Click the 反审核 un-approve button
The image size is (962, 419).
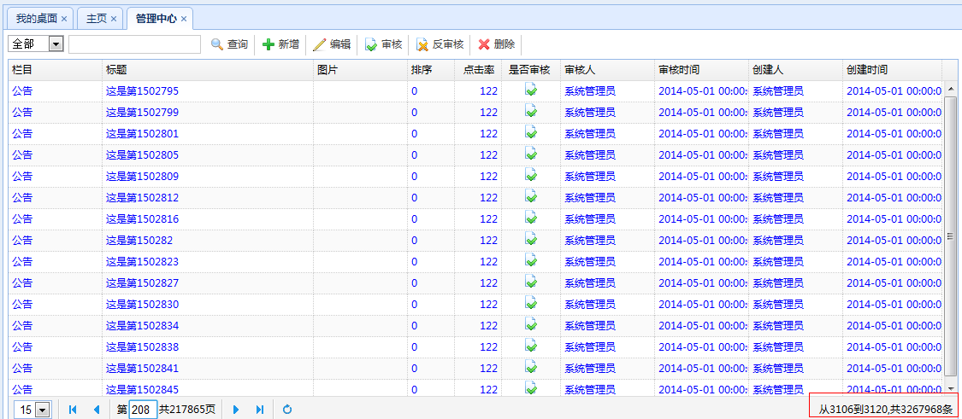[440, 44]
